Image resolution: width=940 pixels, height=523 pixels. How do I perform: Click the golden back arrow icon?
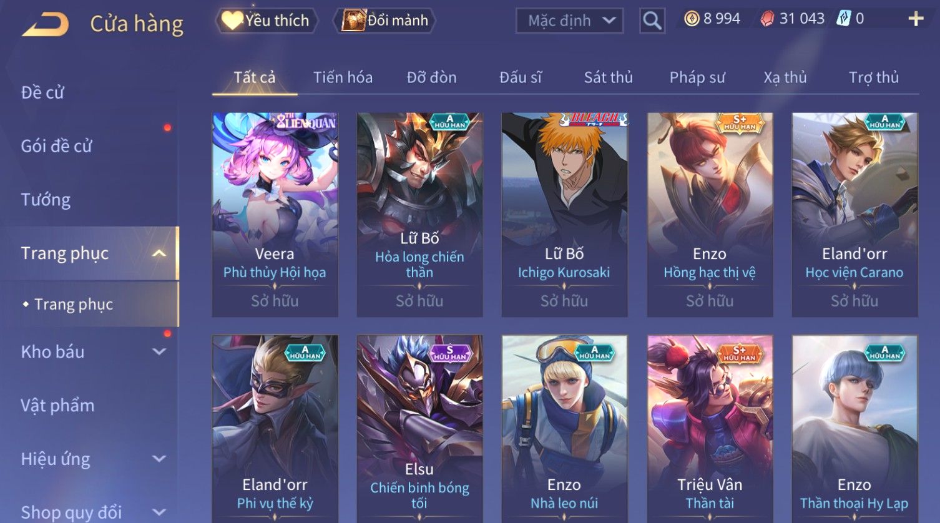click(45, 25)
